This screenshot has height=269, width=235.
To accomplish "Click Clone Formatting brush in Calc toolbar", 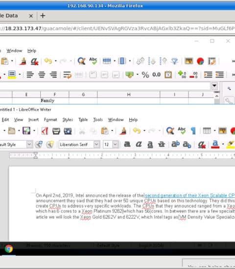I will point(23,61).
